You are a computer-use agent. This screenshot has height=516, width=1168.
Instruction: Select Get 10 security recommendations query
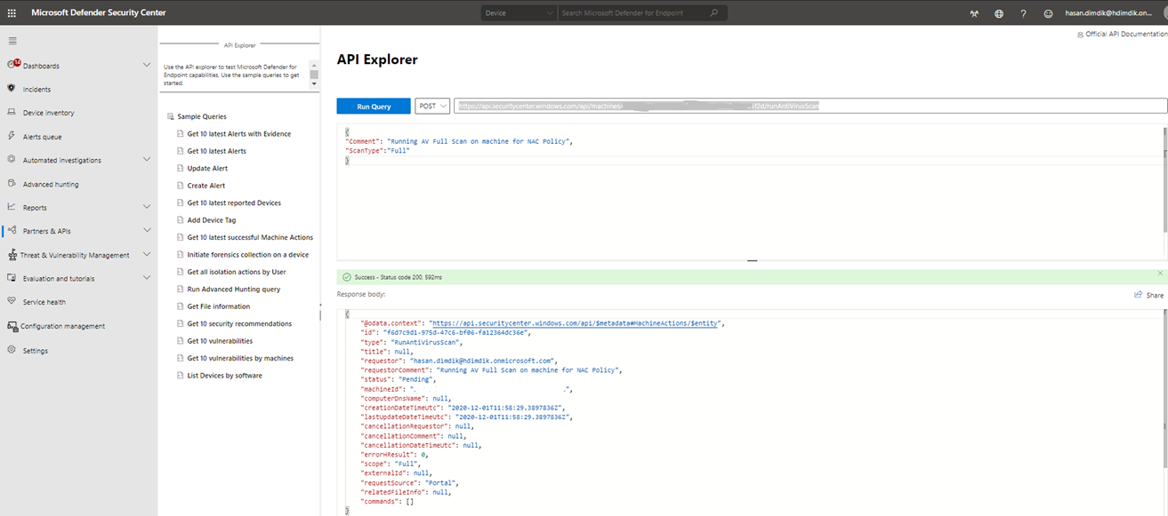click(x=239, y=323)
